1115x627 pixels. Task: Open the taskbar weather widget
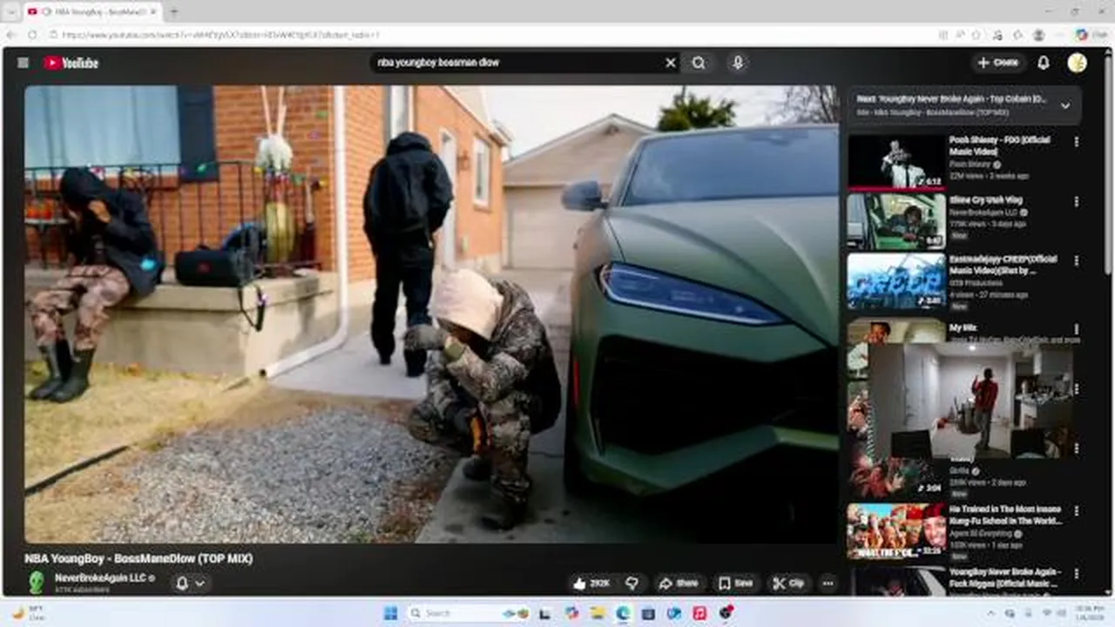[x=28, y=613]
